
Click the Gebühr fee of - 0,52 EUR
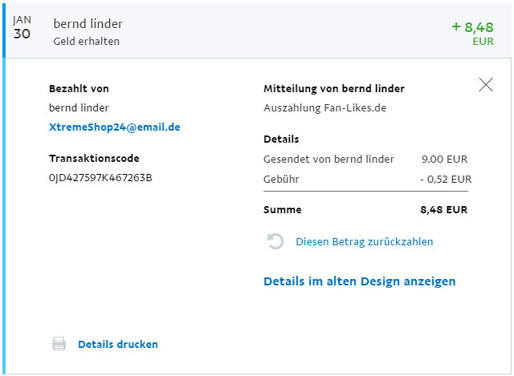click(445, 179)
